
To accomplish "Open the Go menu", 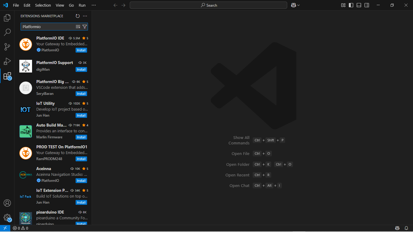I will (71, 5).
